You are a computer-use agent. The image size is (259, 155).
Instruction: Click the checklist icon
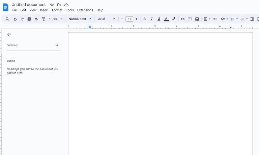pyautogui.click(x=223, y=19)
